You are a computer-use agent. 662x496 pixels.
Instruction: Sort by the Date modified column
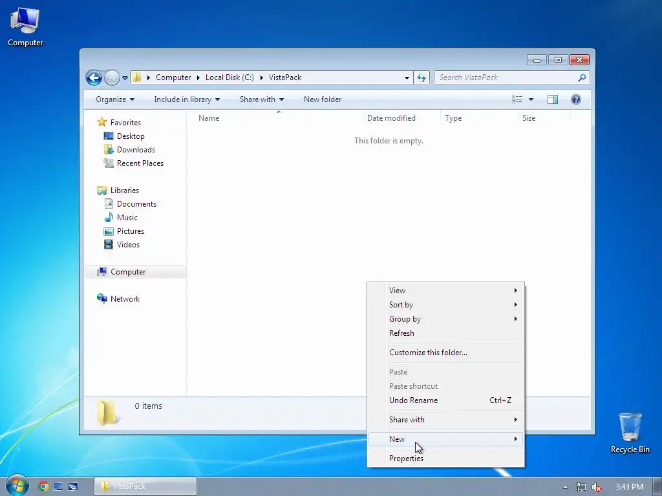[x=401, y=118]
